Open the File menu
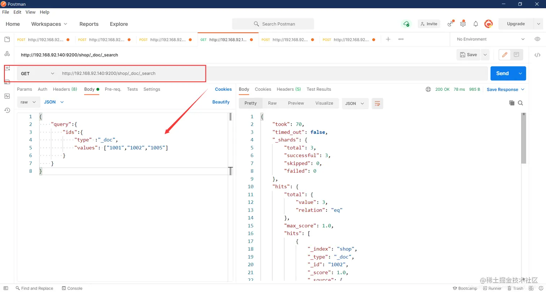546x292 pixels. pos(6,12)
